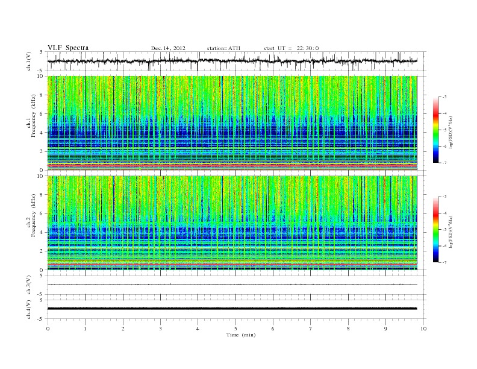Click the "-3" tick on ch.1 colorbar
The width and height of the screenshot is (477, 369).
tap(444, 97)
